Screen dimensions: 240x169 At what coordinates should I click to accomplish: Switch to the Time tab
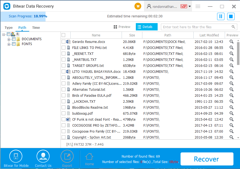coord(36,28)
